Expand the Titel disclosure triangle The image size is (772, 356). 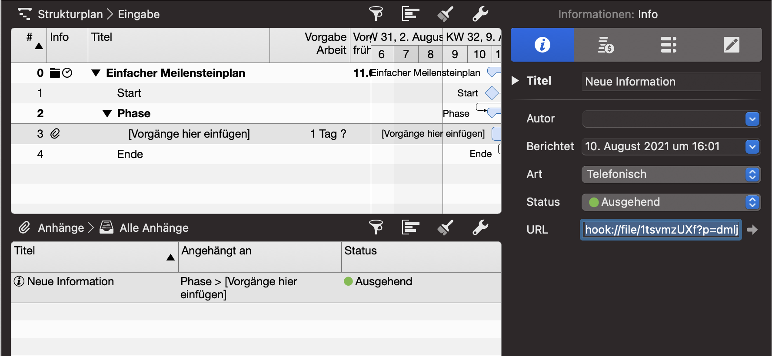tap(515, 81)
